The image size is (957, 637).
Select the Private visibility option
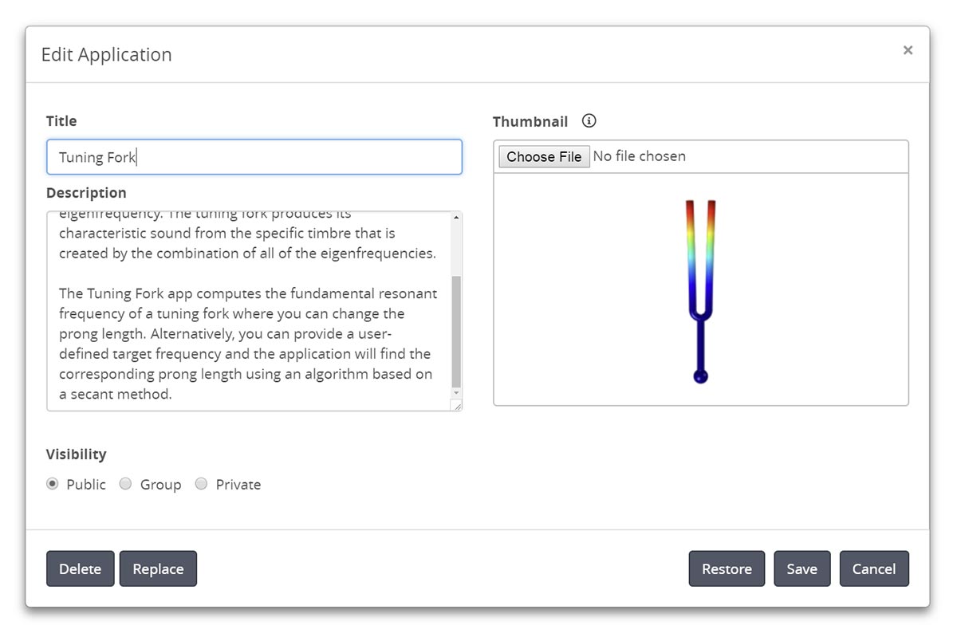201,484
